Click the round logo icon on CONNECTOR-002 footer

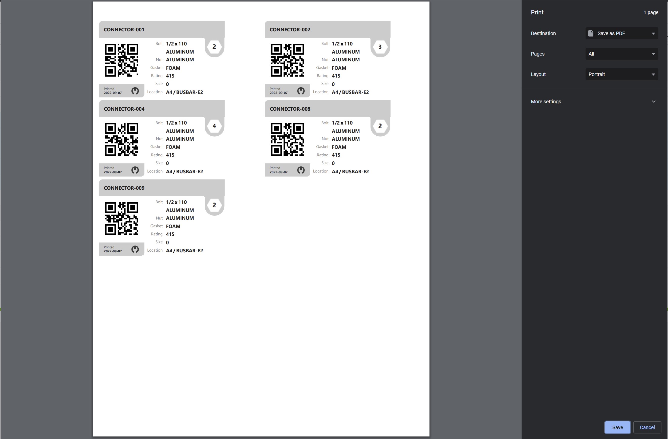[301, 91]
